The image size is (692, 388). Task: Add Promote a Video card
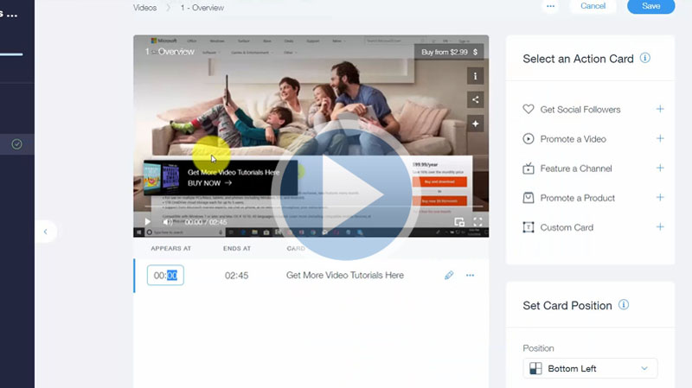click(x=660, y=139)
